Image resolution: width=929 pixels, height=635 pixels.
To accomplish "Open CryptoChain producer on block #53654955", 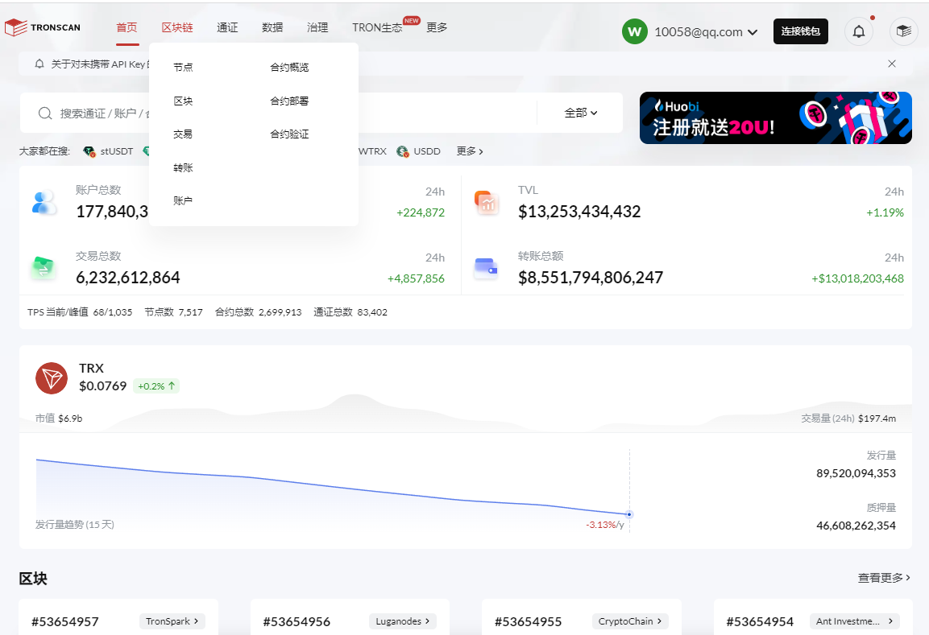I will [x=630, y=621].
